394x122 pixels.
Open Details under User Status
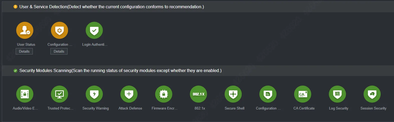24,51
